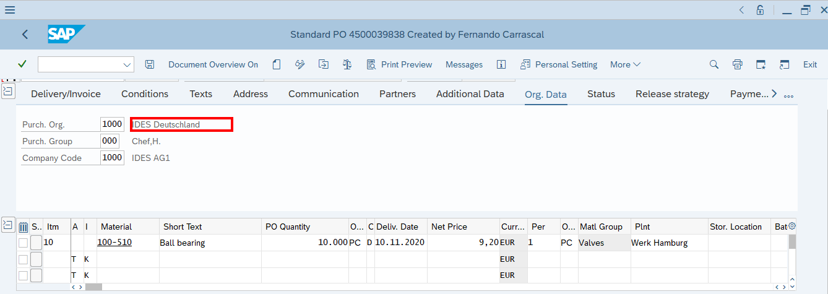Click the printer icon in toolbar
Screen dimensions: 828x294
[x=737, y=64]
